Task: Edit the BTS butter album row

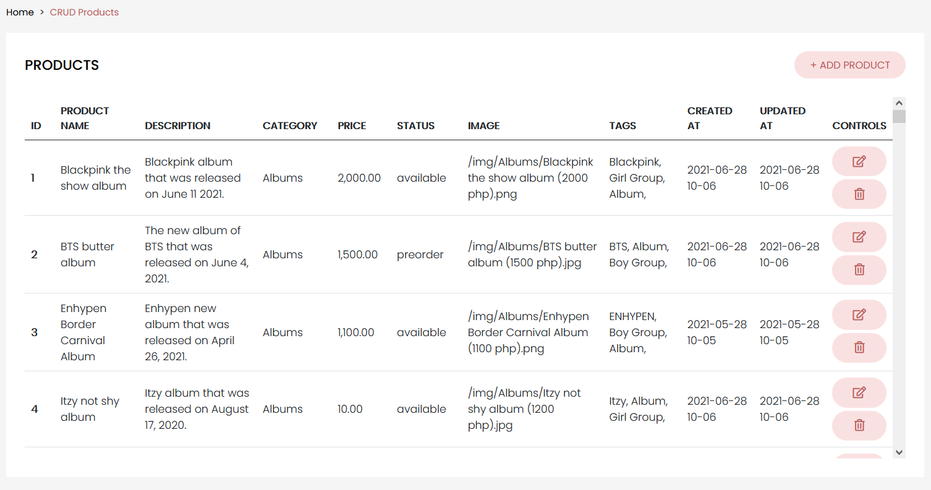Action: point(859,237)
